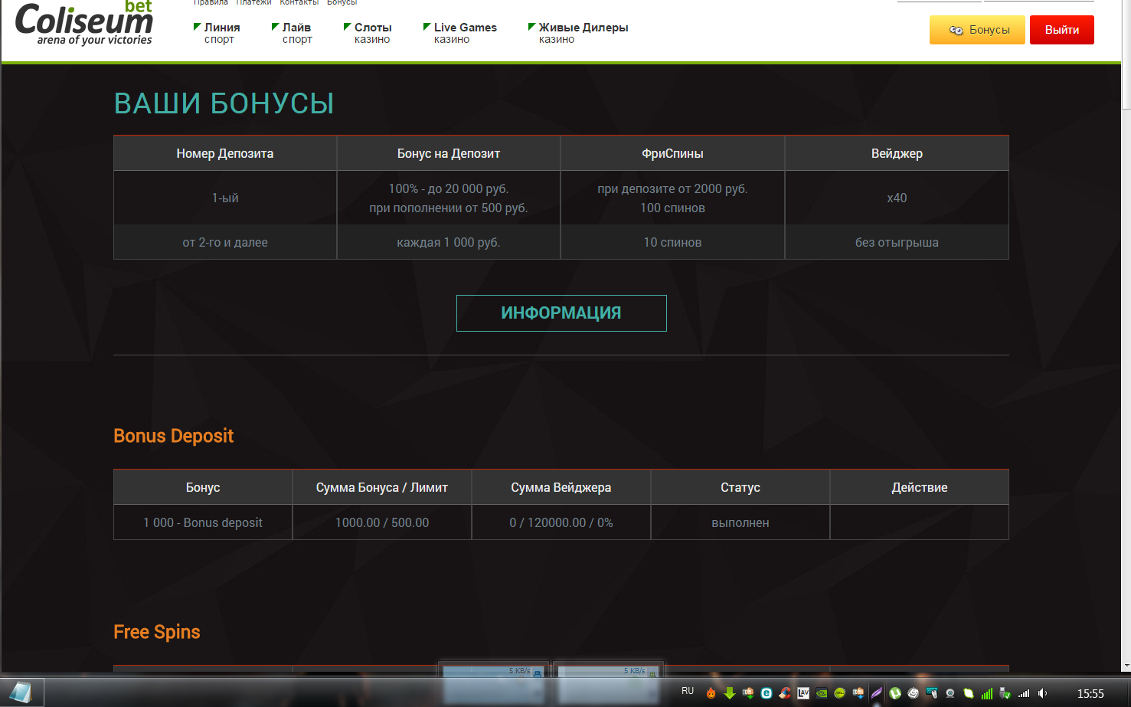This screenshot has height=707, width=1131.
Task: Click the NVIDIA tray icon
Action: pos(822,693)
